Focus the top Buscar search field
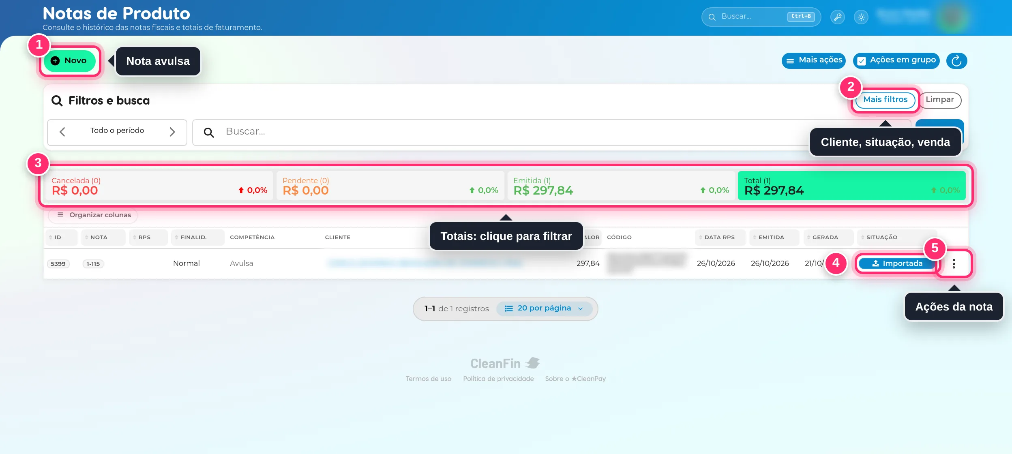 [761, 17]
